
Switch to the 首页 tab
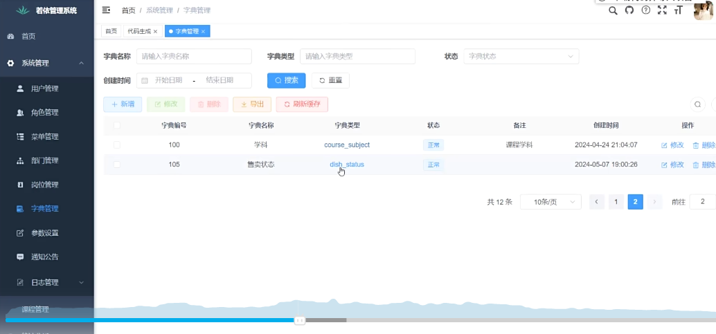(111, 32)
